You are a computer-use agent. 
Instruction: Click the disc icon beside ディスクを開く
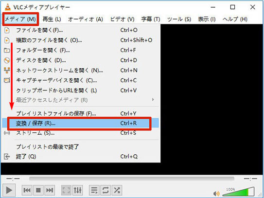(7, 60)
